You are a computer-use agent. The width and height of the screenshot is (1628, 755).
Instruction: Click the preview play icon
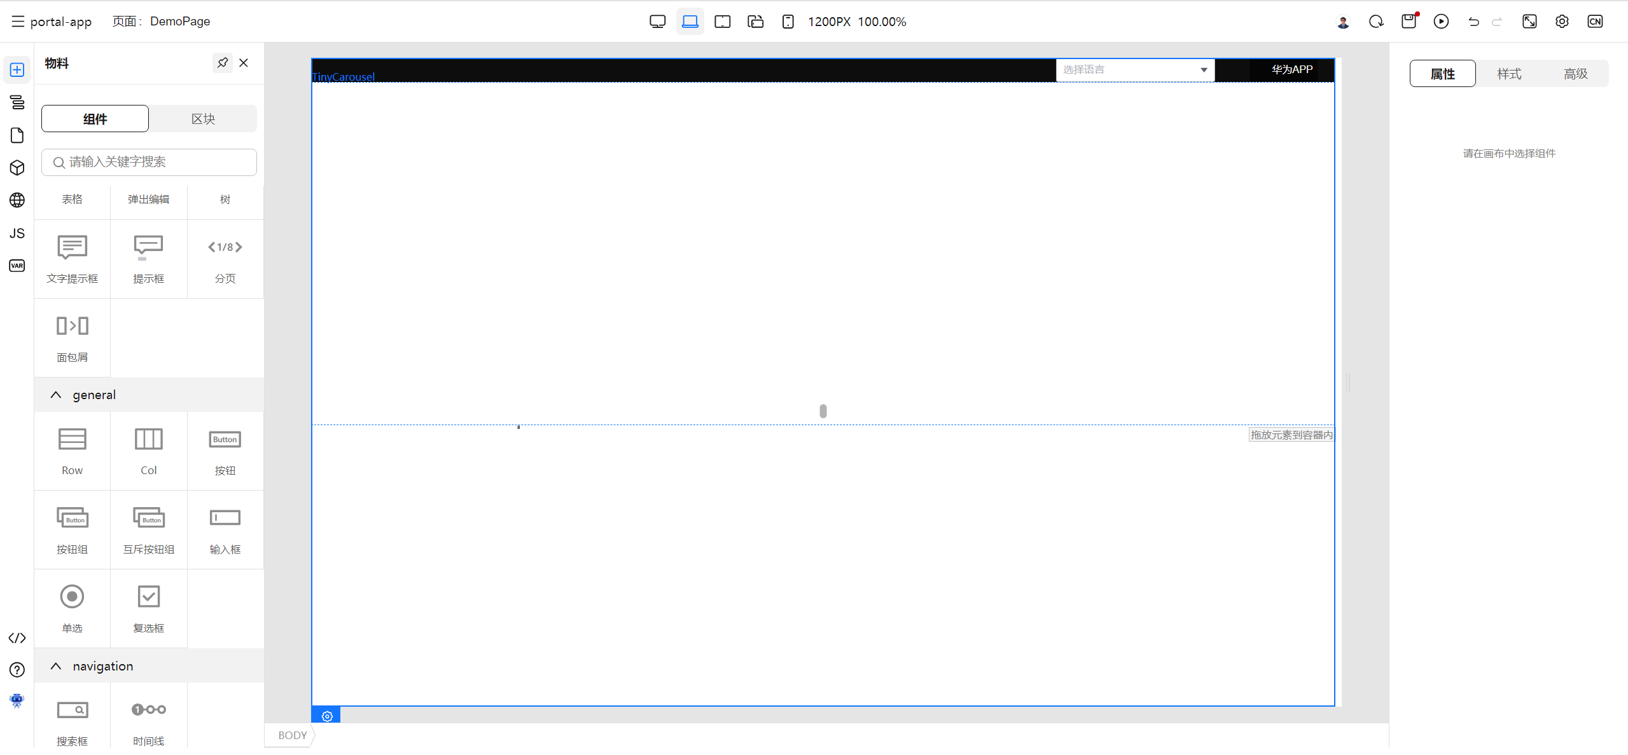[x=1441, y=22]
